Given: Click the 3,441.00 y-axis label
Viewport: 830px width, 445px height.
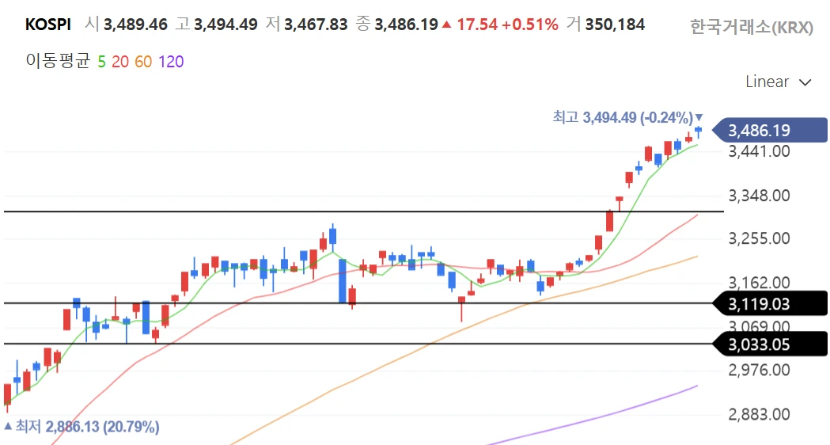Looking at the screenshot, I should (759, 151).
